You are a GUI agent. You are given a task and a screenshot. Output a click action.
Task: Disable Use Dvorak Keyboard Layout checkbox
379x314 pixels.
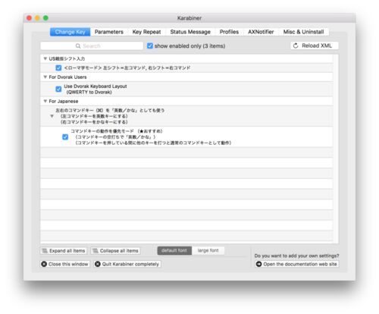pyautogui.click(x=58, y=89)
